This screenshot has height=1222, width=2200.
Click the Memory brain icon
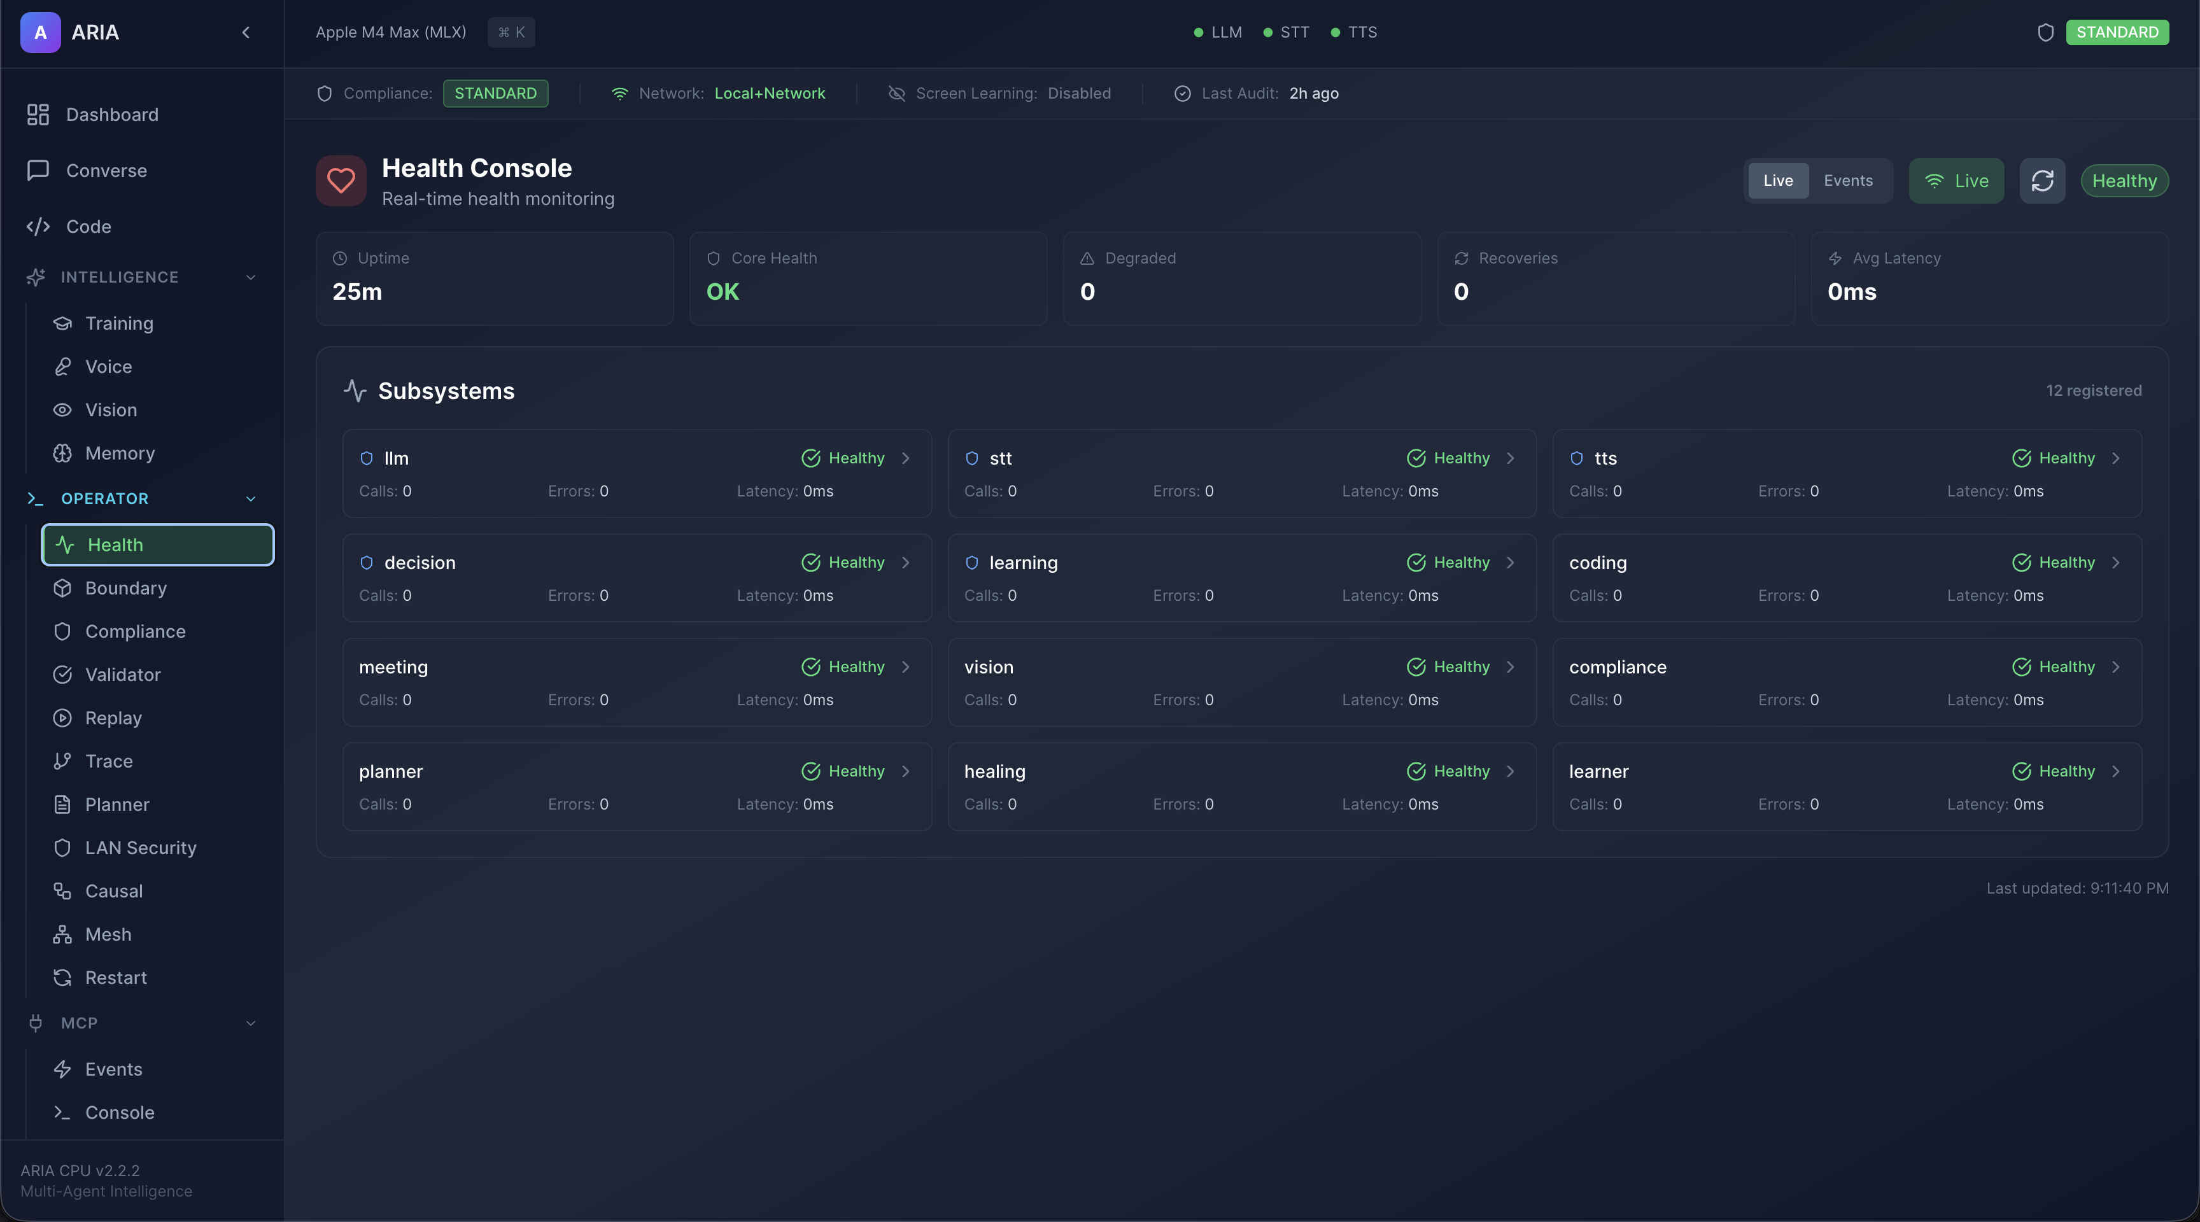click(62, 453)
